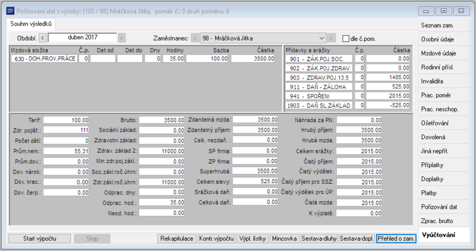The height and width of the screenshot is (251, 476).
Task: Open Seznam zam. side tab
Action: click(x=443, y=26)
